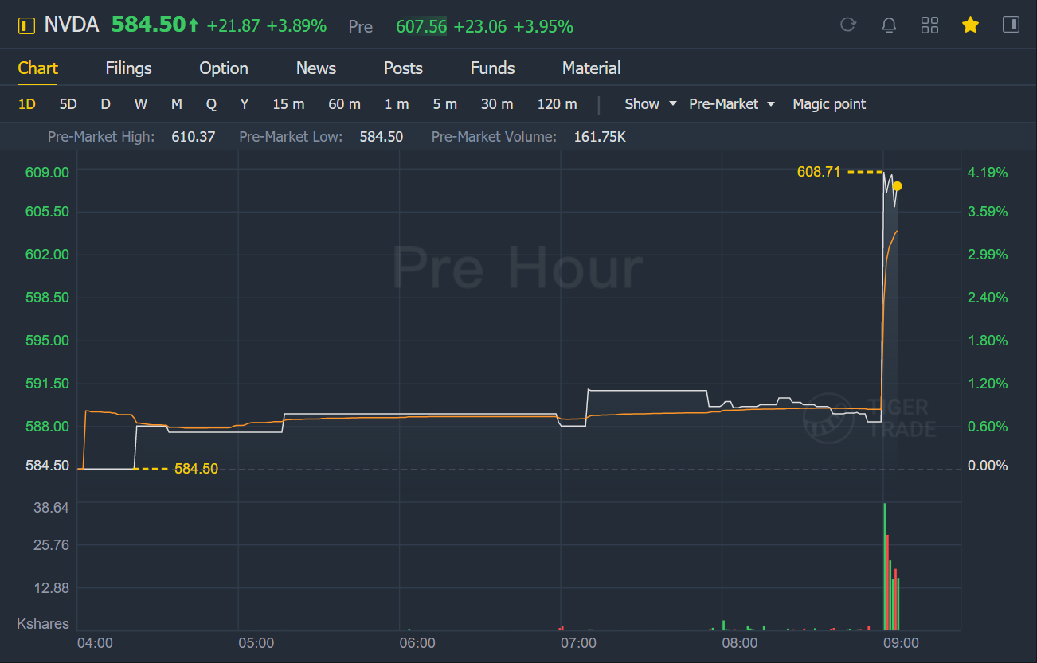Select the 60 m interval

pos(344,104)
